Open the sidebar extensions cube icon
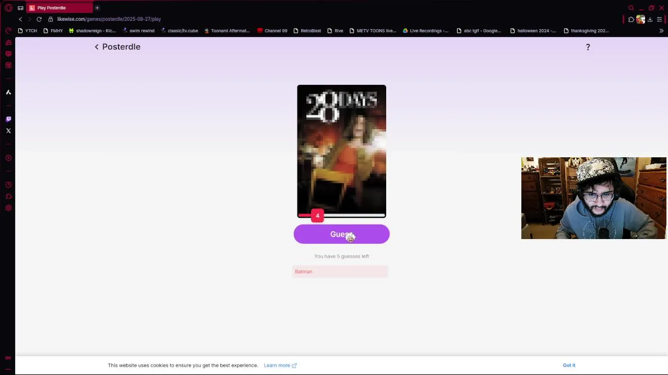 tap(8, 196)
